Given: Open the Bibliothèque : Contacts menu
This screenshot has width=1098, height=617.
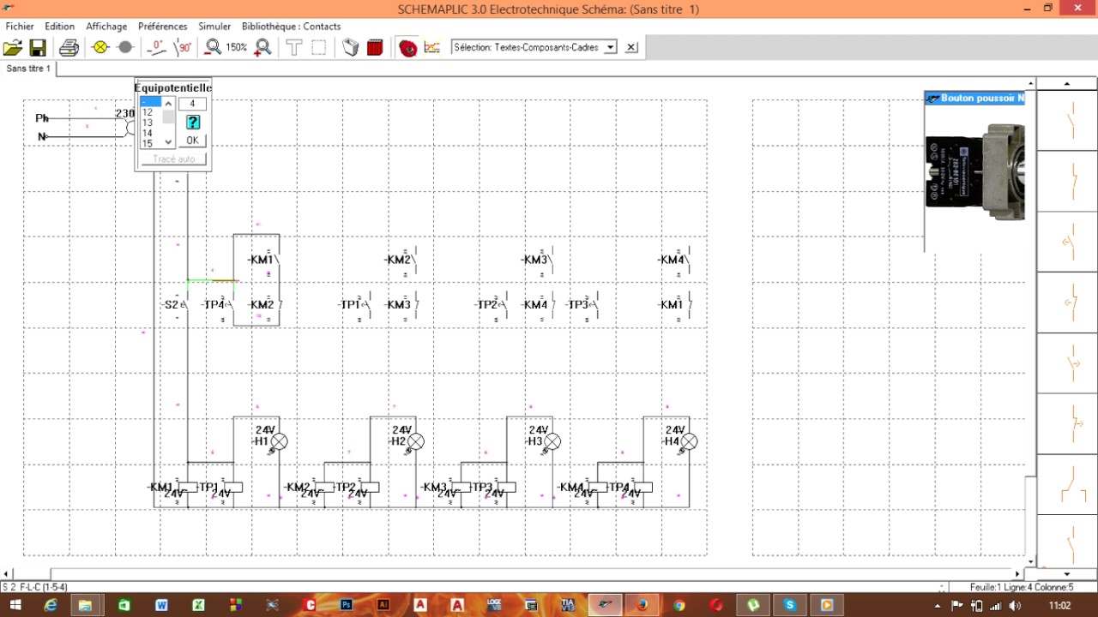Looking at the screenshot, I should [x=291, y=27].
